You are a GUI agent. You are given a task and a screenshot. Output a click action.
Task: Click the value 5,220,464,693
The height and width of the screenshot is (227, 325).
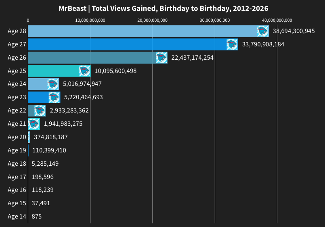[84, 97]
